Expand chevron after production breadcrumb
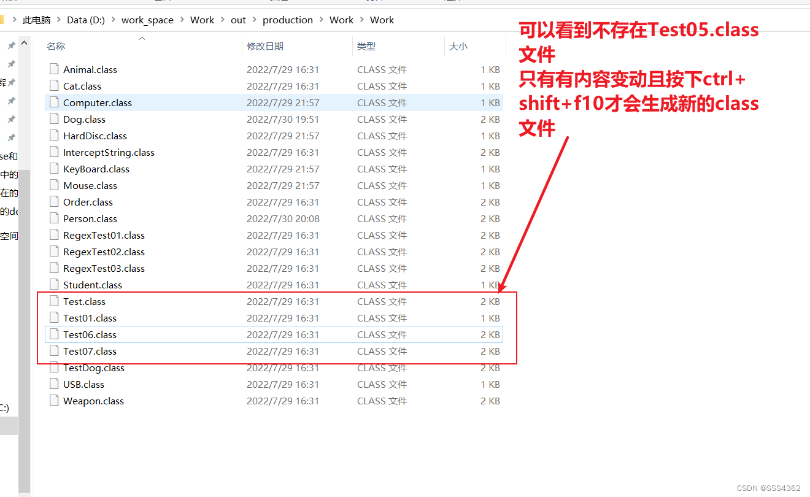Image resolution: width=810 pixels, height=497 pixels. click(322, 20)
